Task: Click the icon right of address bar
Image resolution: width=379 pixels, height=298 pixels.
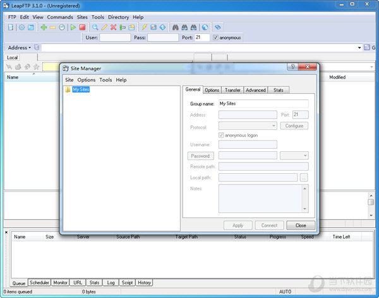Action: 366,47
